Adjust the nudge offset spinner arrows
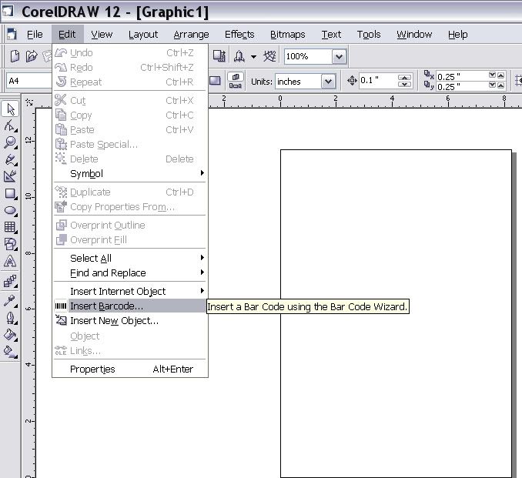Image resolution: width=522 pixels, height=478 pixels. pos(404,81)
